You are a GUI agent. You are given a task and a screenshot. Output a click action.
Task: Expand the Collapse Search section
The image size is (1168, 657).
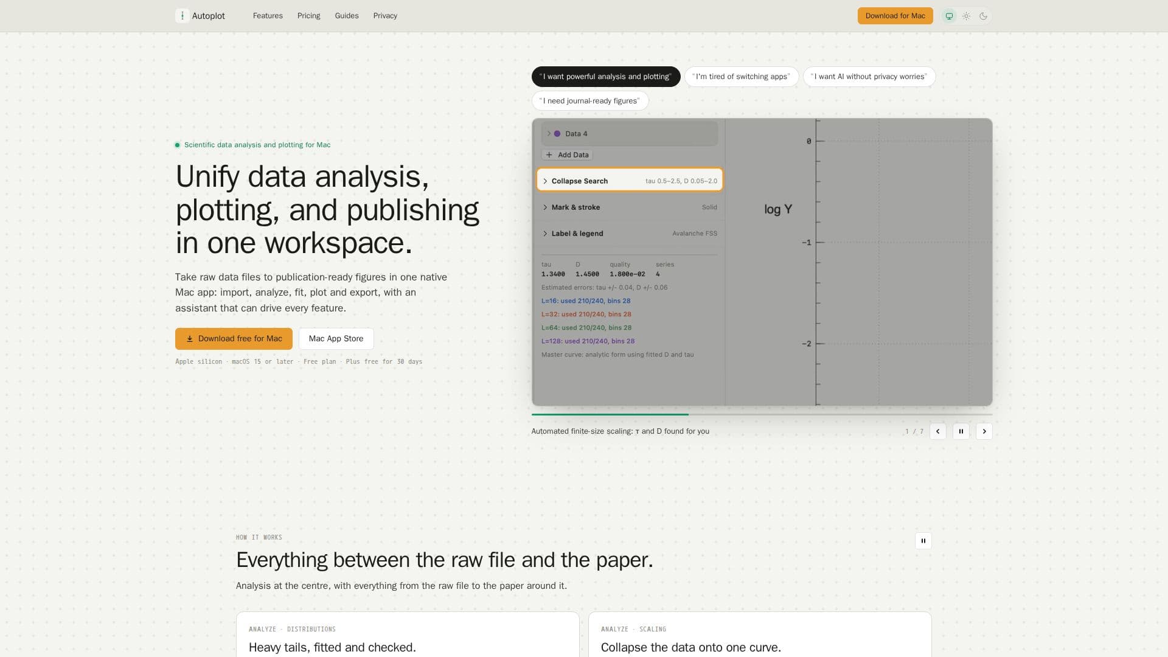click(x=630, y=181)
